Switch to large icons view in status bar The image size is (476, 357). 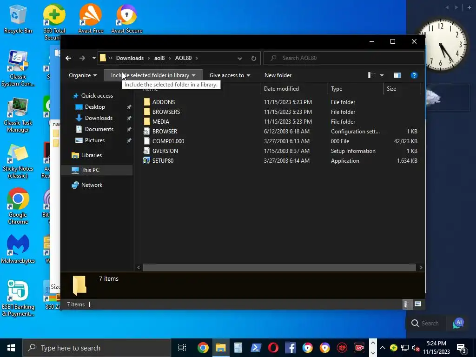pos(418,304)
